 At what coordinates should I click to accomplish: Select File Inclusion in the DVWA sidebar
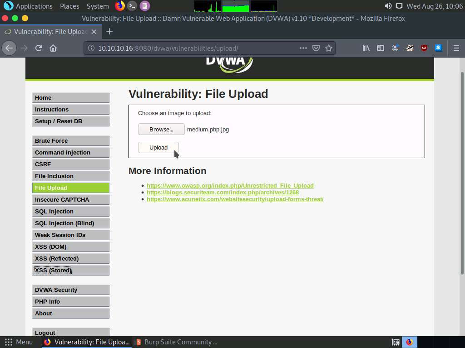tap(70, 176)
